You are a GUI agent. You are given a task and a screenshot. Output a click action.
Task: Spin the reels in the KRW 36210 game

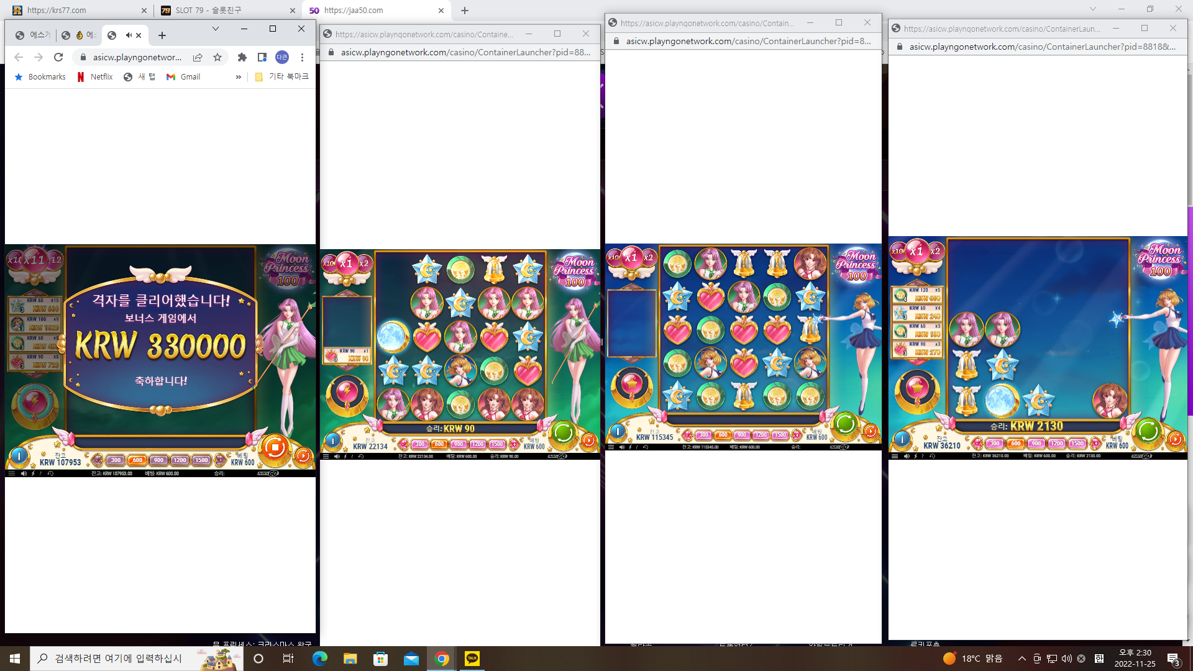[x=1148, y=430]
